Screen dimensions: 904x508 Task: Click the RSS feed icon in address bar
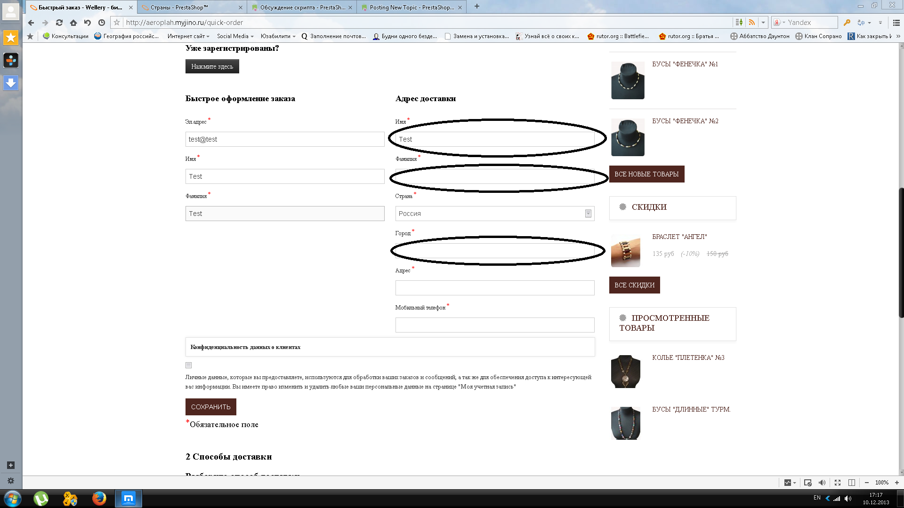click(752, 23)
